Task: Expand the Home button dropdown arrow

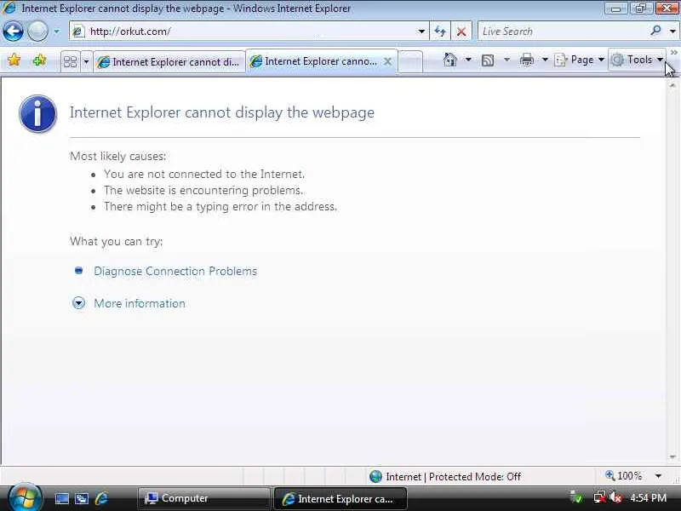Action: [x=468, y=60]
